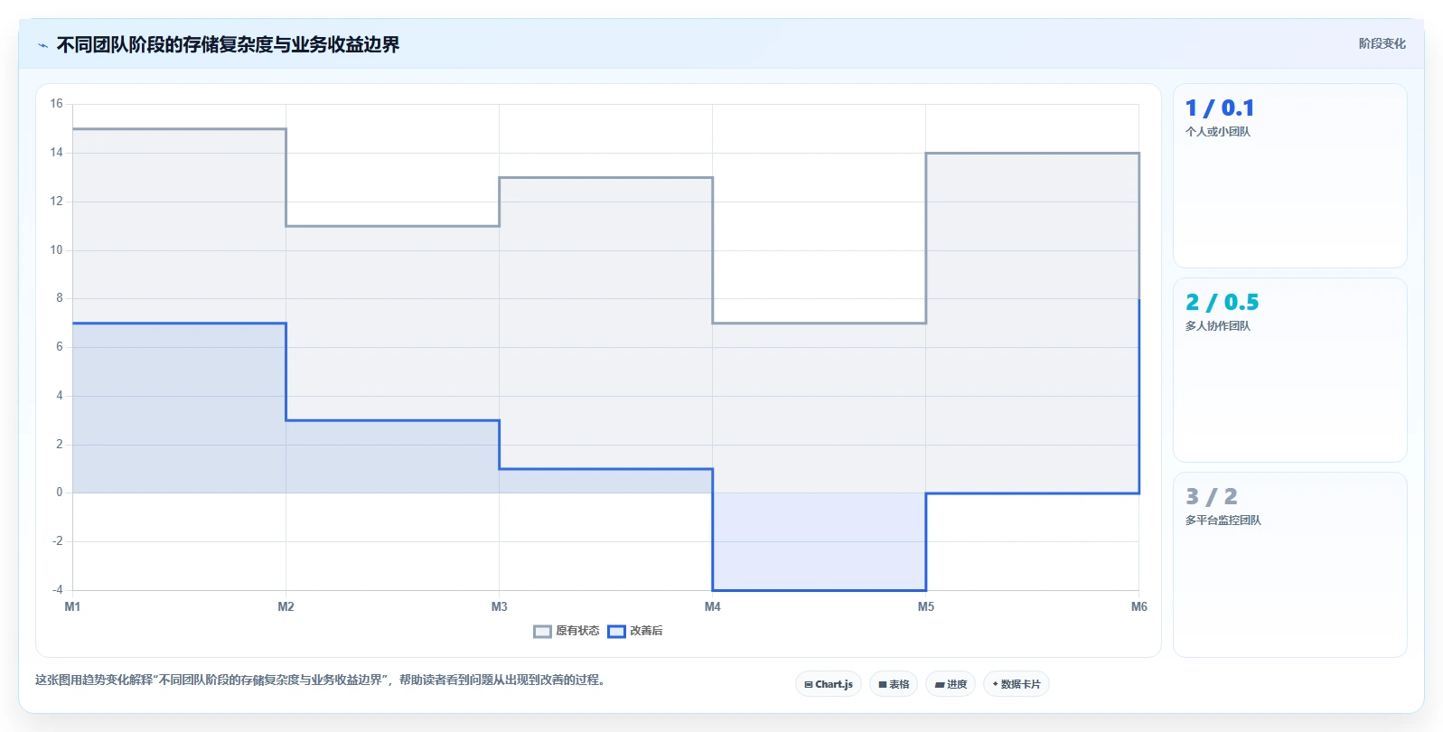Viewport: 1443px width, 732px height.
Task: Click the 阶段变化 label in header
Action: pyautogui.click(x=1382, y=43)
